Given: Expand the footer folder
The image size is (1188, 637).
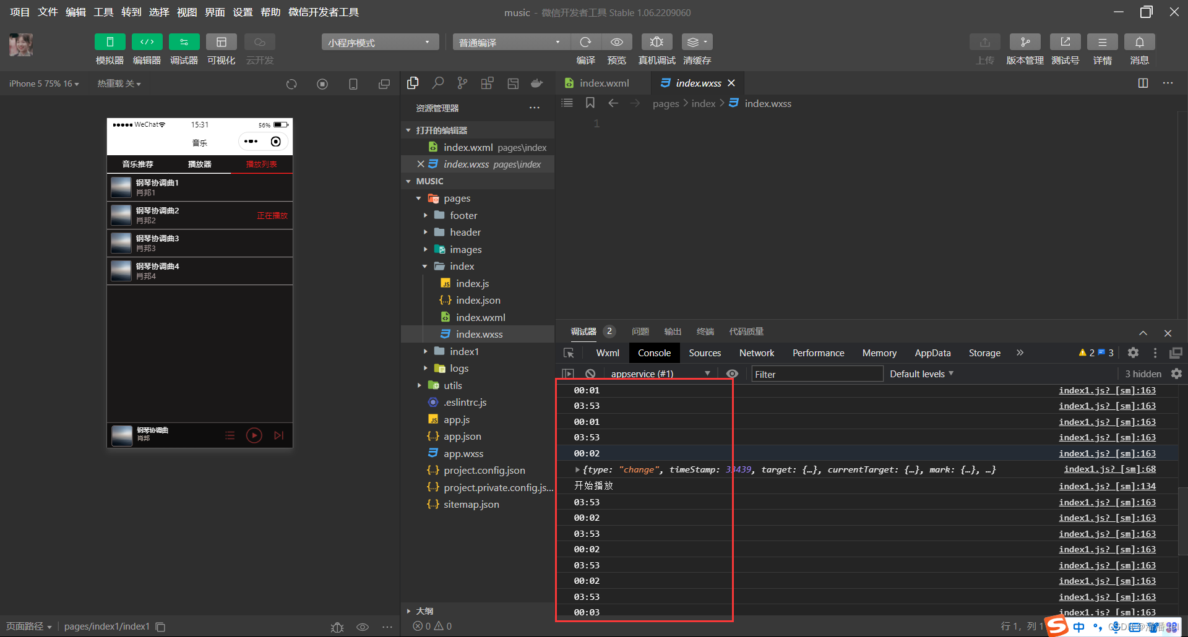Looking at the screenshot, I should click(x=426, y=215).
